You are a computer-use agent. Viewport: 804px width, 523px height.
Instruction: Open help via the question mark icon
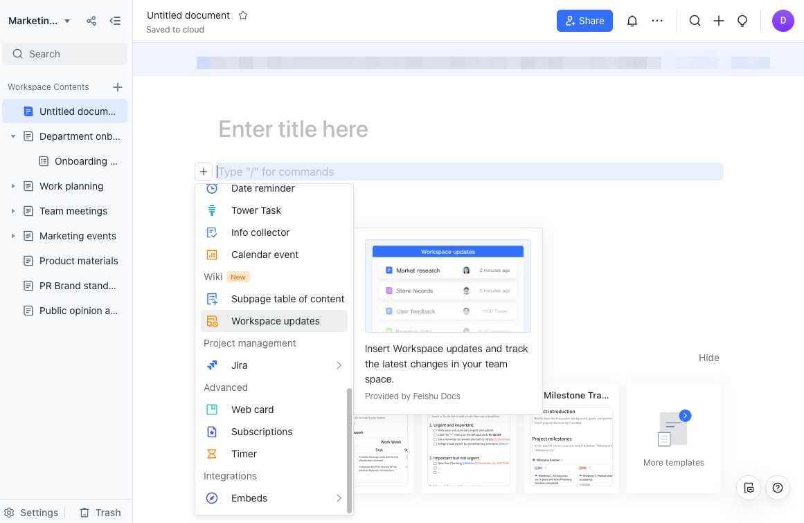[777, 488]
